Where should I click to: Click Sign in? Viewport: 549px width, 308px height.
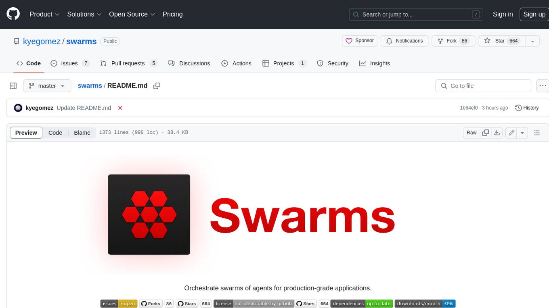(x=503, y=14)
